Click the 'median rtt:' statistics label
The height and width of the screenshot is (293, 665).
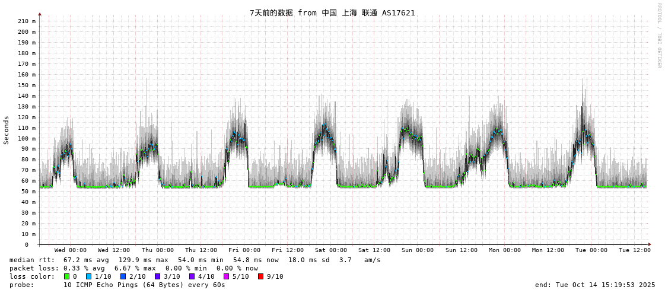click(32, 260)
